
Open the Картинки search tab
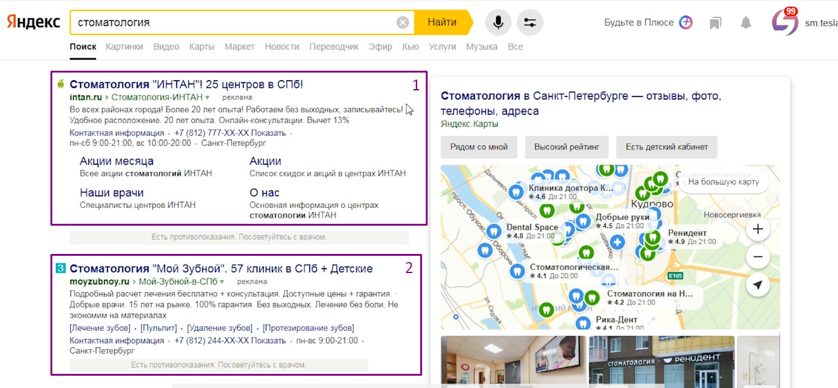(x=124, y=47)
